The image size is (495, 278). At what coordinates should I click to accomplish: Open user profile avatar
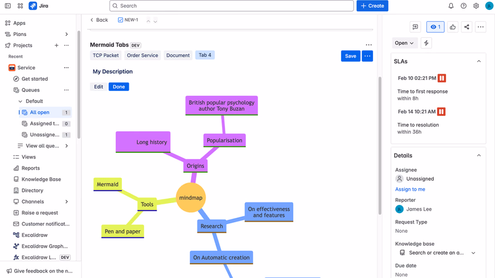coord(489,6)
